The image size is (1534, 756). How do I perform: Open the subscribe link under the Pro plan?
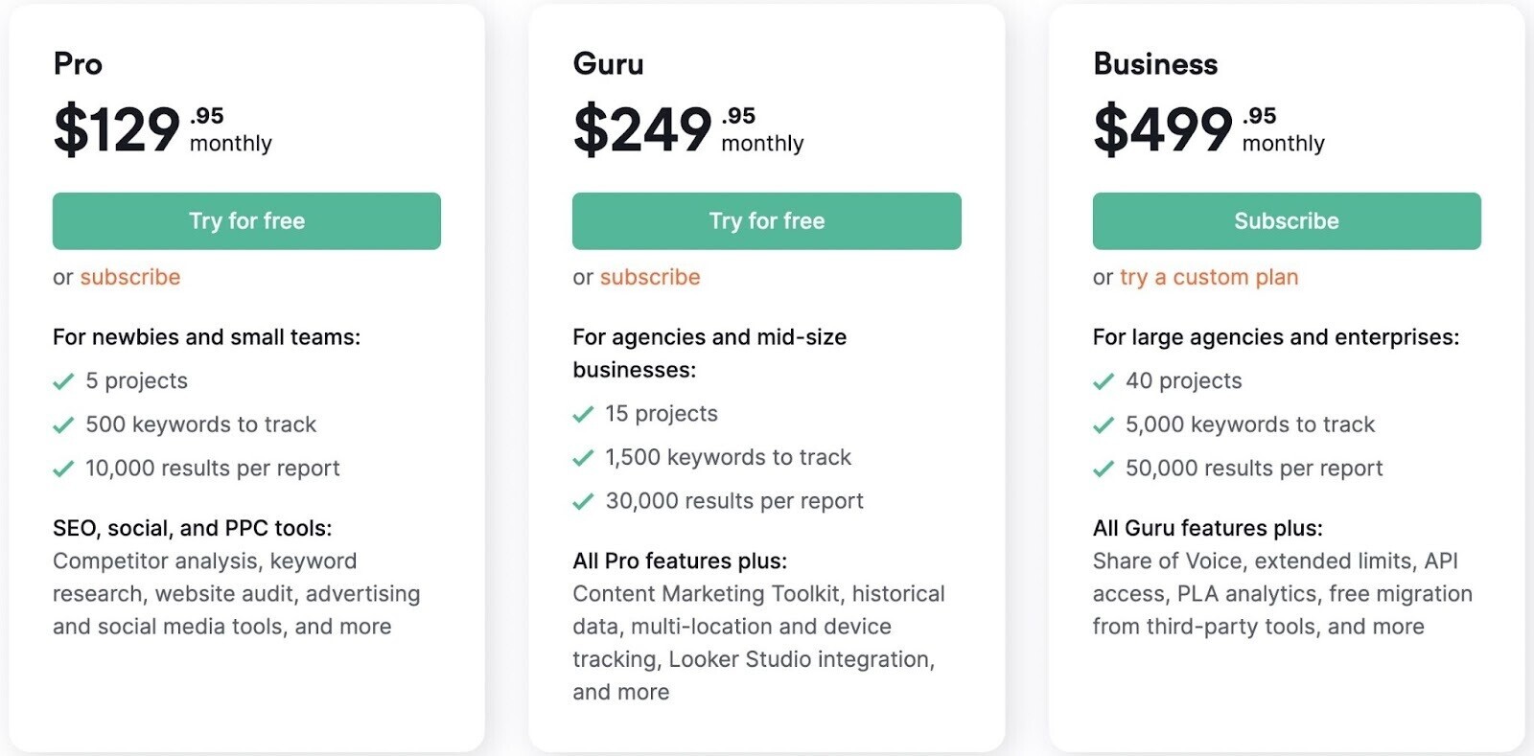tap(130, 277)
